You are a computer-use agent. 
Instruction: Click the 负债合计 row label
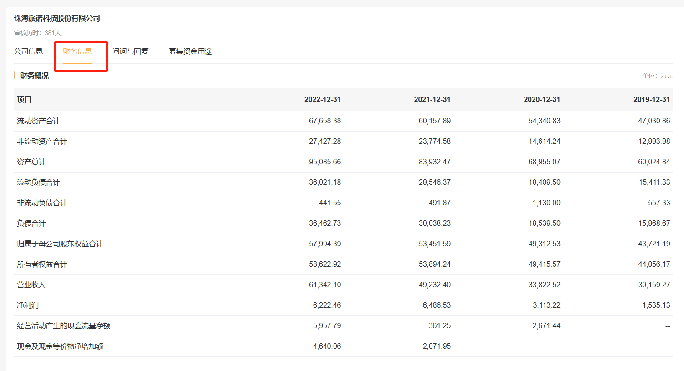click(31, 224)
